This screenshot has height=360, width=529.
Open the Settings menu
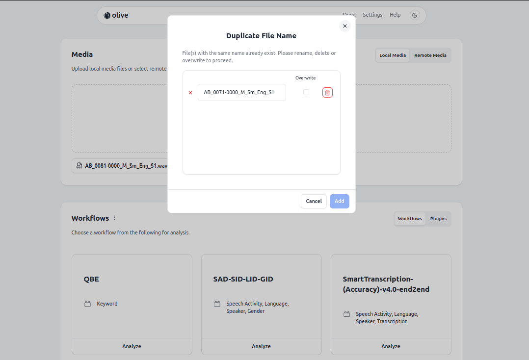372,15
